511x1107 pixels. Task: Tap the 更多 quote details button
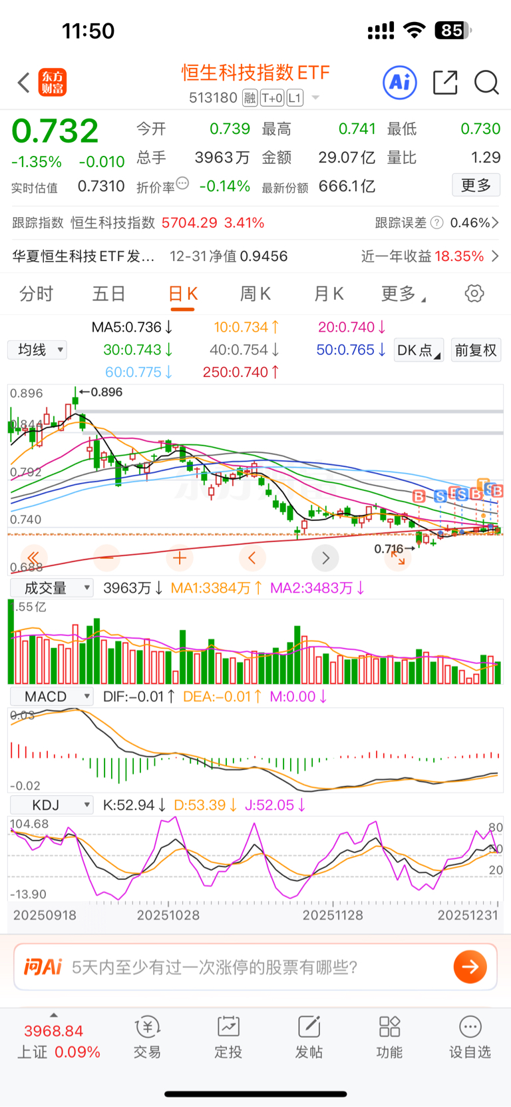coord(476,185)
